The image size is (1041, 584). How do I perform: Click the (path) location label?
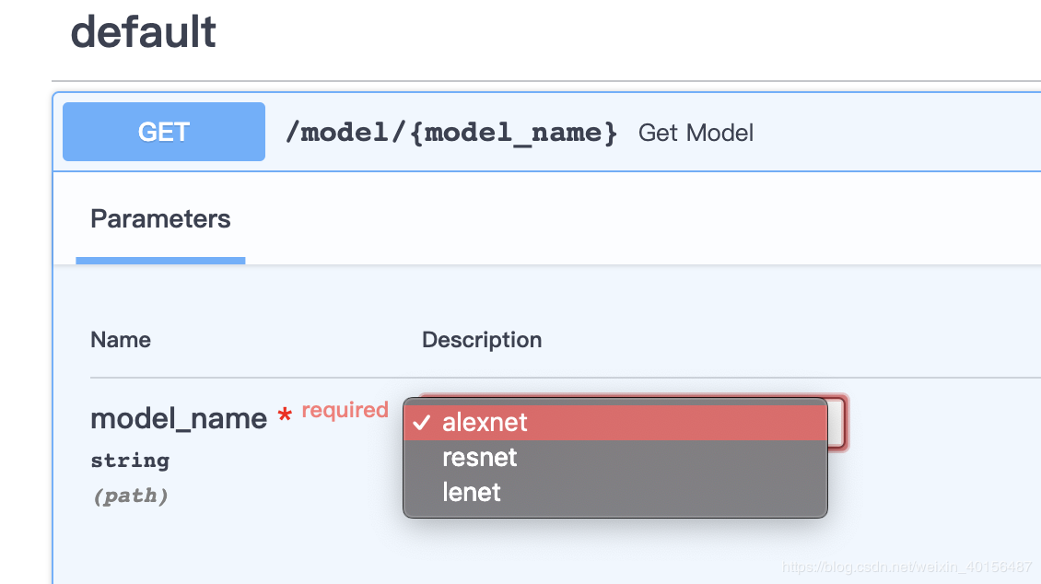[130, 496]
